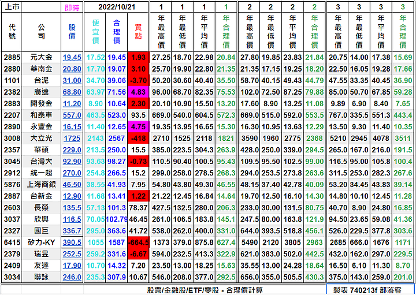The width and height of the screenshot is (416, 295).
Task: Select company name 矽力-KY
Action: [x=41, y=242]
